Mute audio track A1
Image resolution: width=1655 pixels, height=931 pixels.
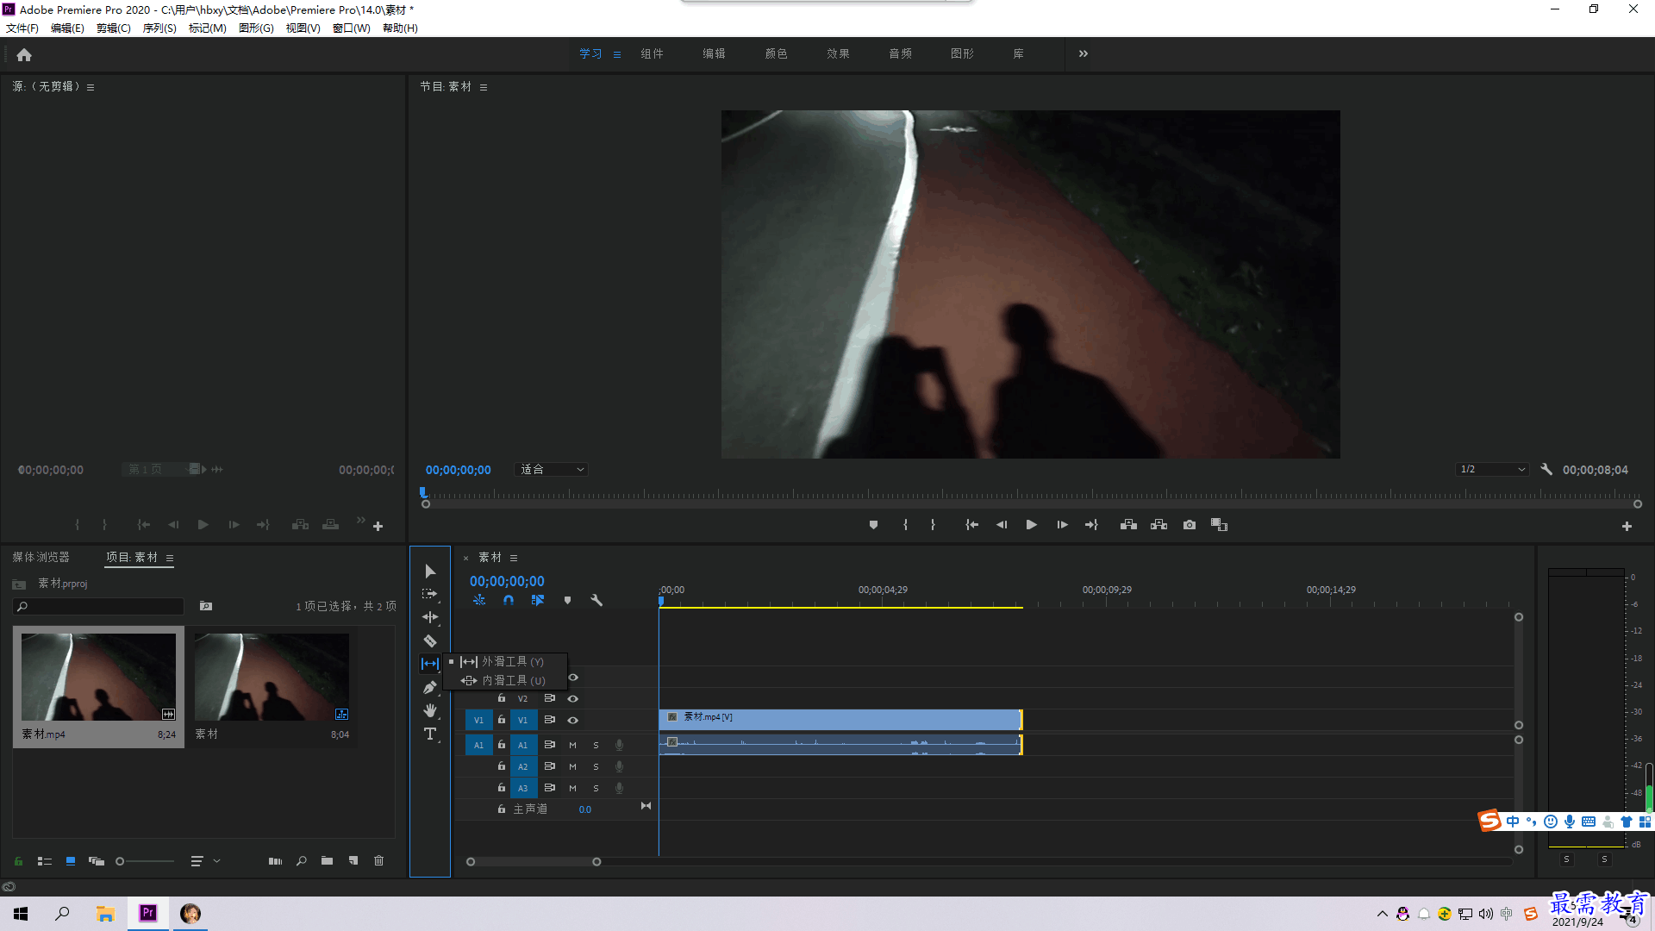click(572, 745)
